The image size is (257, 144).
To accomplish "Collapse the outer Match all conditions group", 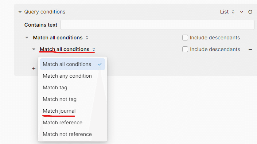I will coord(27,38).
